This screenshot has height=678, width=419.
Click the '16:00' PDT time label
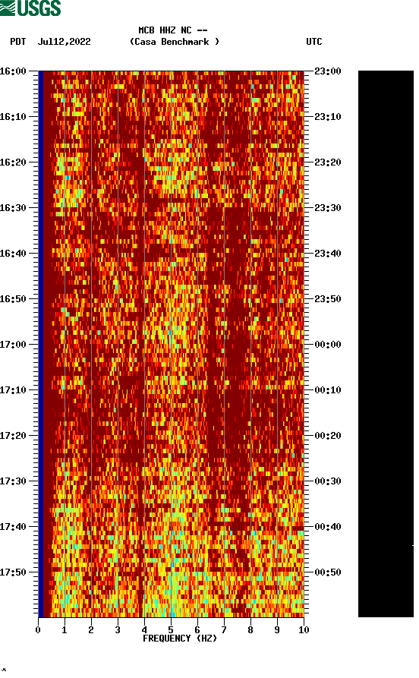click(13, 71)
